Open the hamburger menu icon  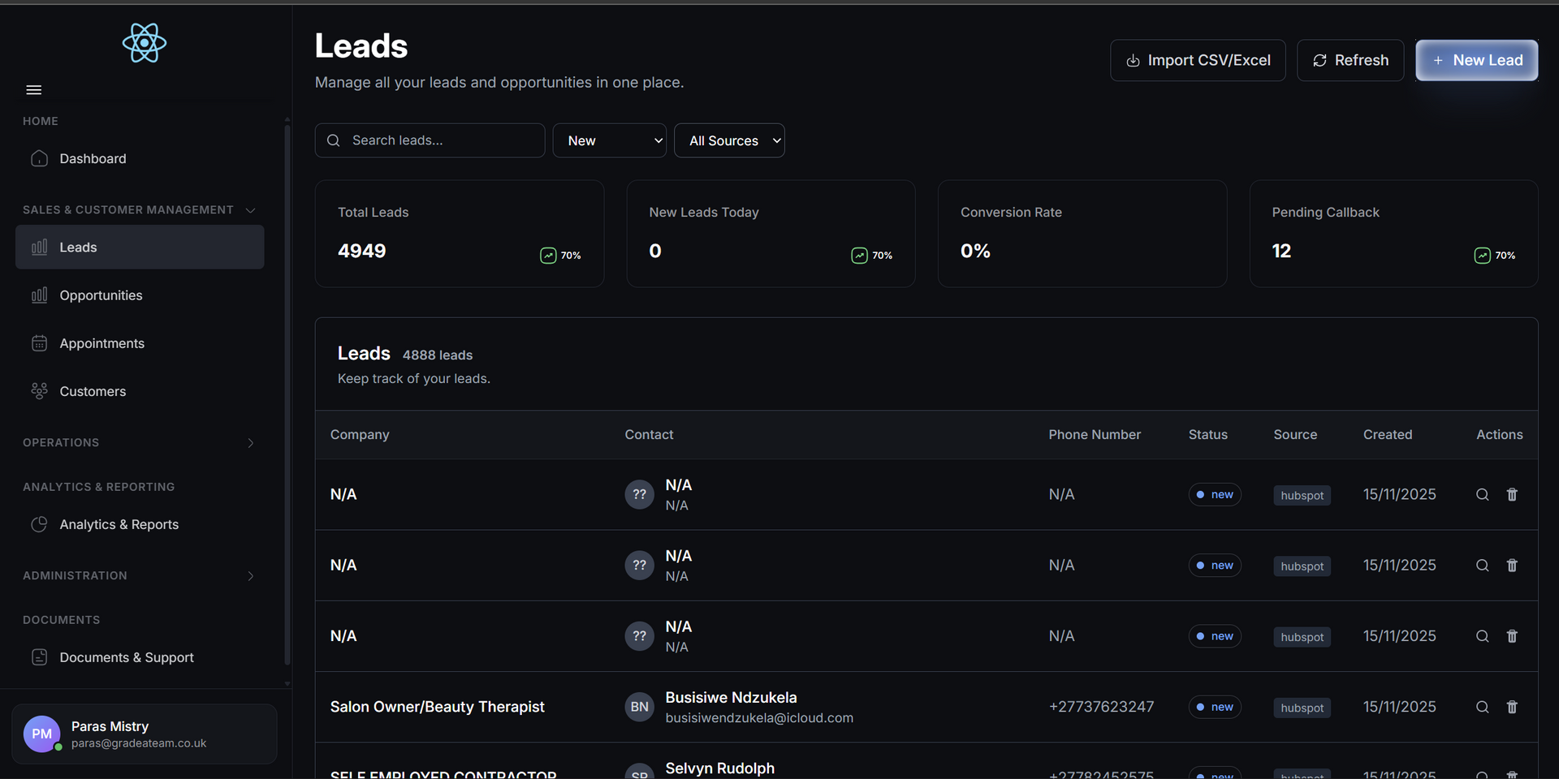(33, 89)
